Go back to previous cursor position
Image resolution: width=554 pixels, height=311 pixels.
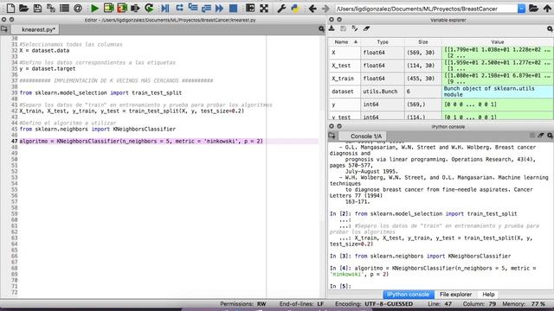click(x=312, y=8)
